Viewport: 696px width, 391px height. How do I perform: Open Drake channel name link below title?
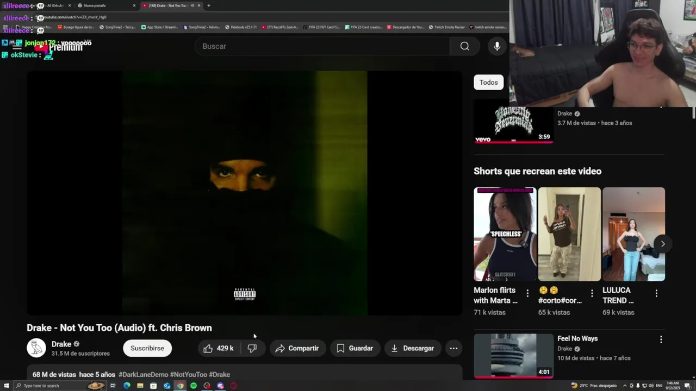[61, 344]
